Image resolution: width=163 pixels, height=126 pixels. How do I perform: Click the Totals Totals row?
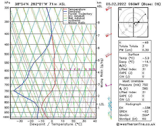click(135, 46)
